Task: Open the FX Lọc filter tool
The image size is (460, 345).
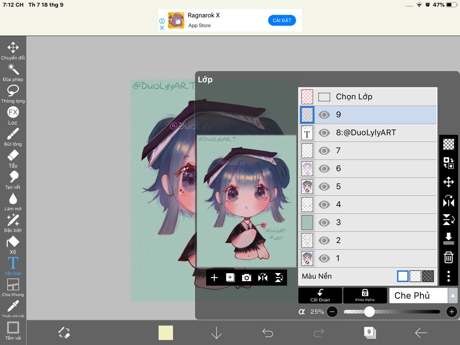Action: [x=13, y=115]
